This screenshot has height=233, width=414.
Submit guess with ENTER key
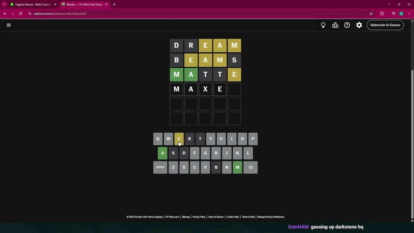160,167
